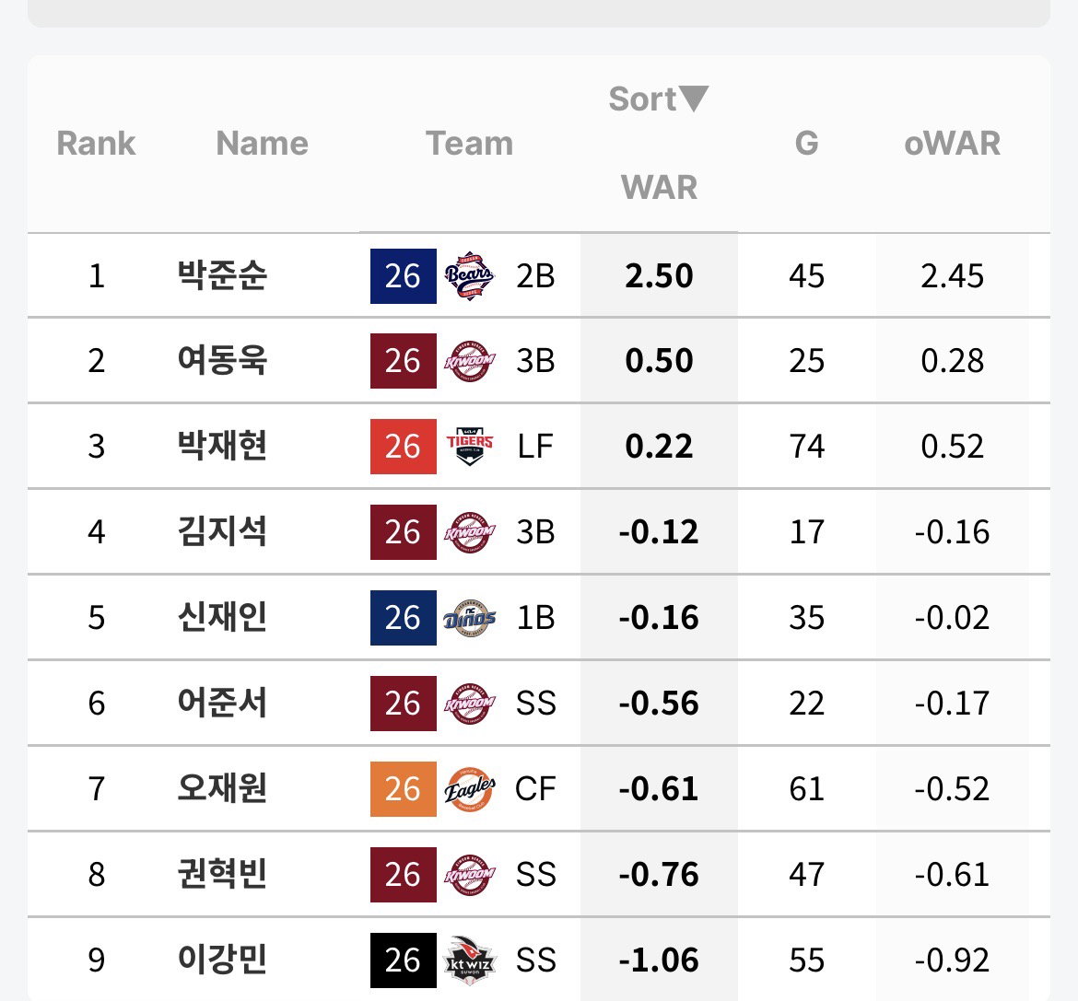Open player 박준순 profile link
Screen dimensions: 1078x1001
click(222, 275)
